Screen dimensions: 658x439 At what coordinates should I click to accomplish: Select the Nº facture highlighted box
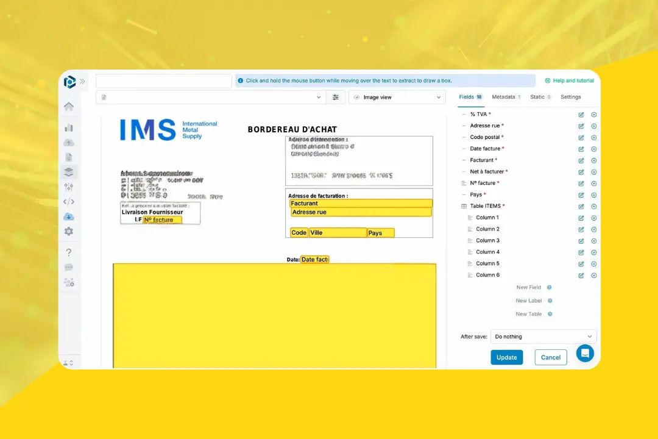pos(162,220)
